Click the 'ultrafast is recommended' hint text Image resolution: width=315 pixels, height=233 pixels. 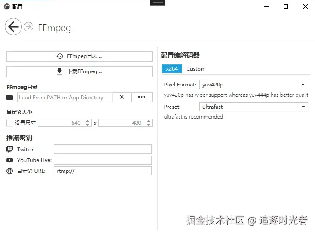point(193,117)
